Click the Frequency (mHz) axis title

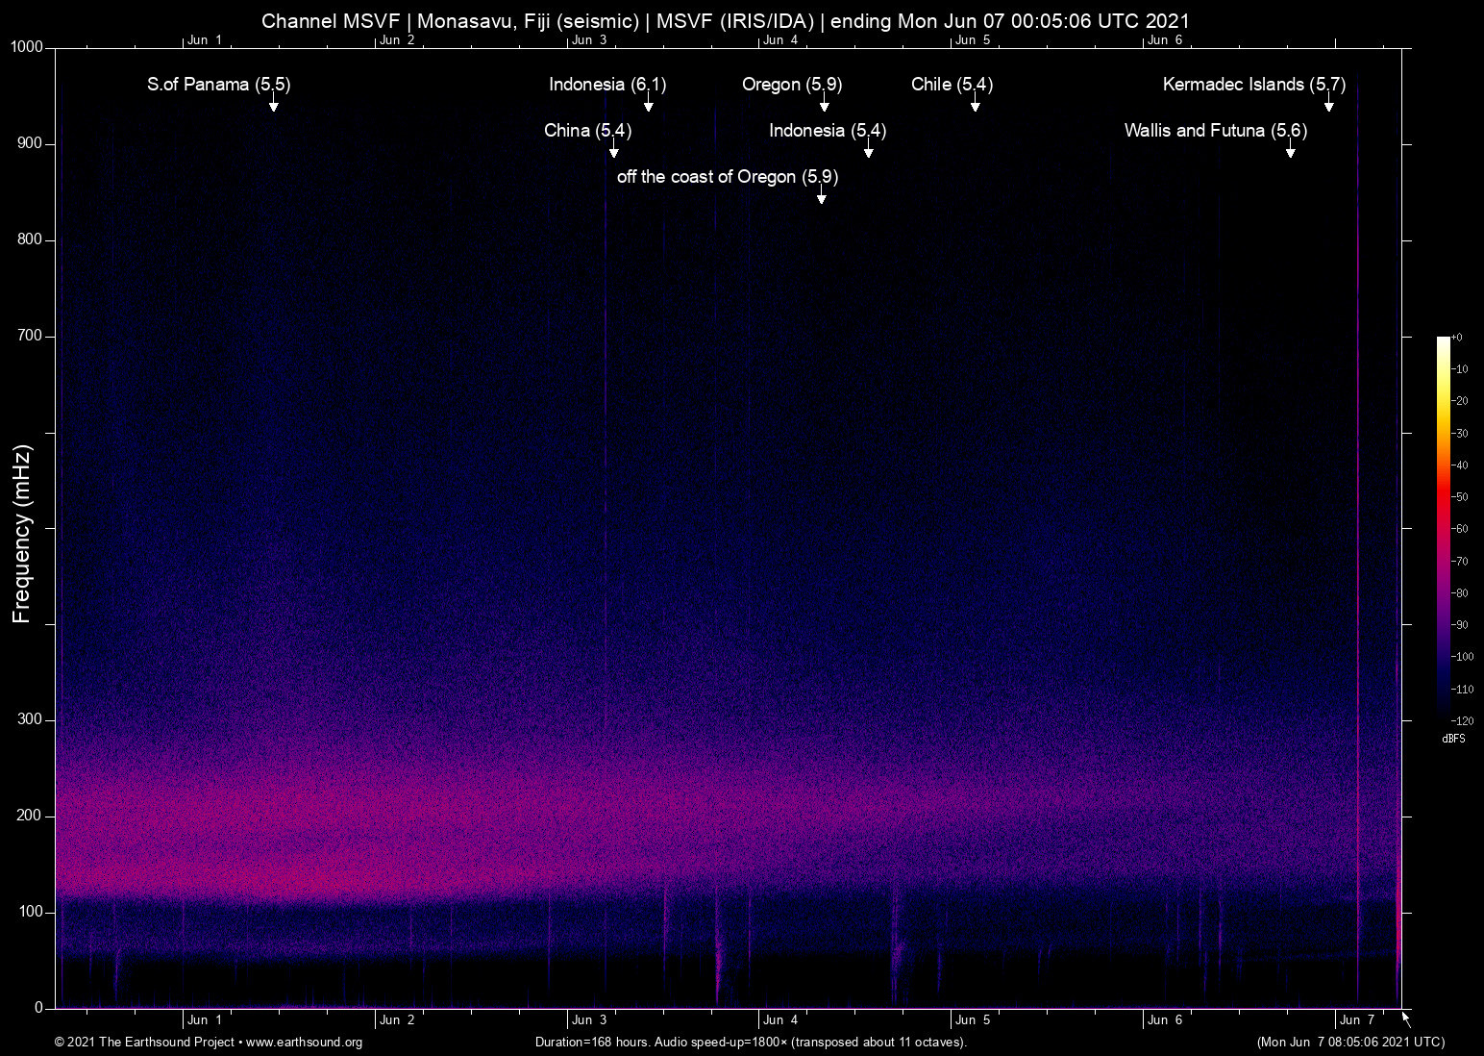coord(22,534)
